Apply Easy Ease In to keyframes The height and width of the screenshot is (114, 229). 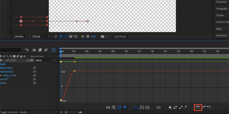point(204,107)
